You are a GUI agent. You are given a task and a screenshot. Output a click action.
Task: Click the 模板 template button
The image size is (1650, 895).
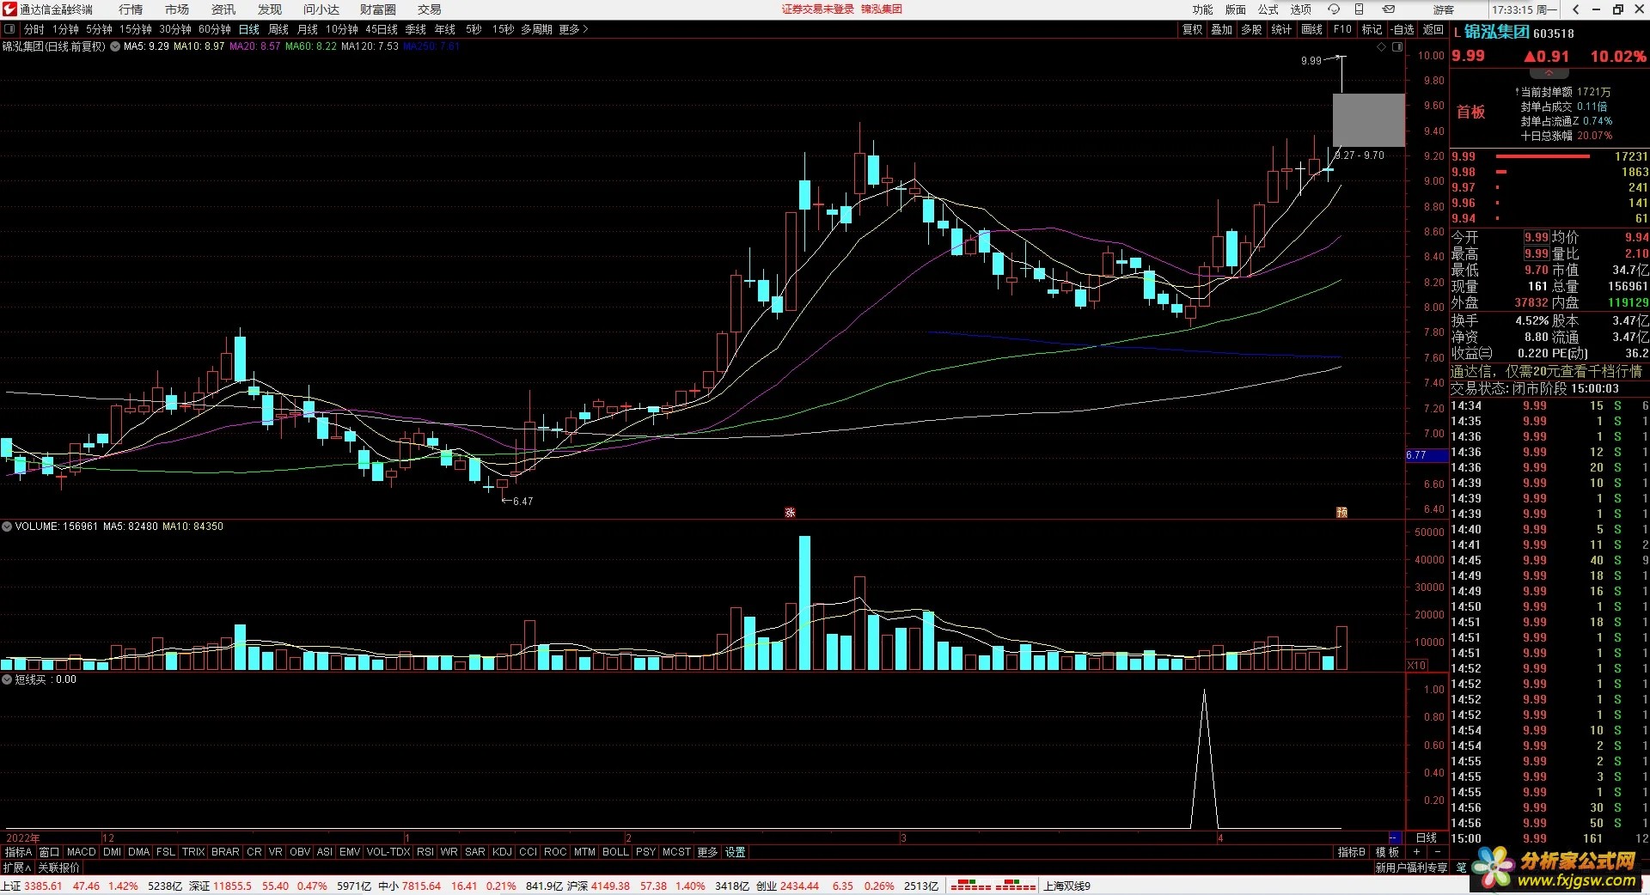(x=1387, y=852)
